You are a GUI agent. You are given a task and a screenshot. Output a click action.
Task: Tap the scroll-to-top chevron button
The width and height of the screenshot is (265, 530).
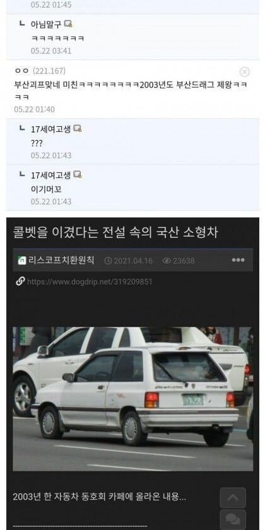pos(233,498)
